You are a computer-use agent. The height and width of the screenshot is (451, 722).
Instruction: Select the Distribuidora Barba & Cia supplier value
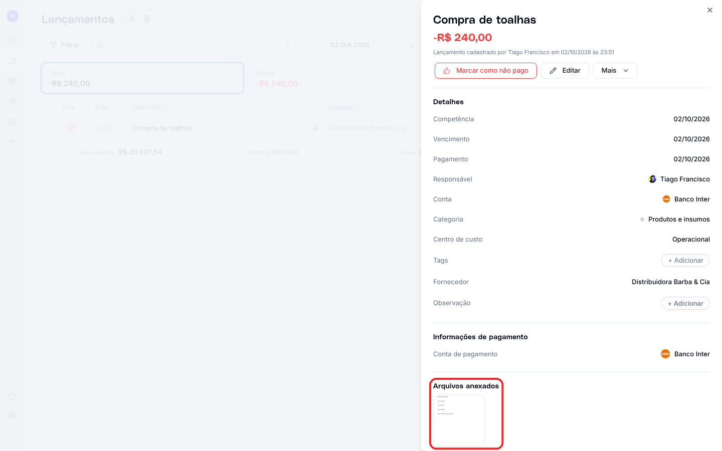click(670, 282)
